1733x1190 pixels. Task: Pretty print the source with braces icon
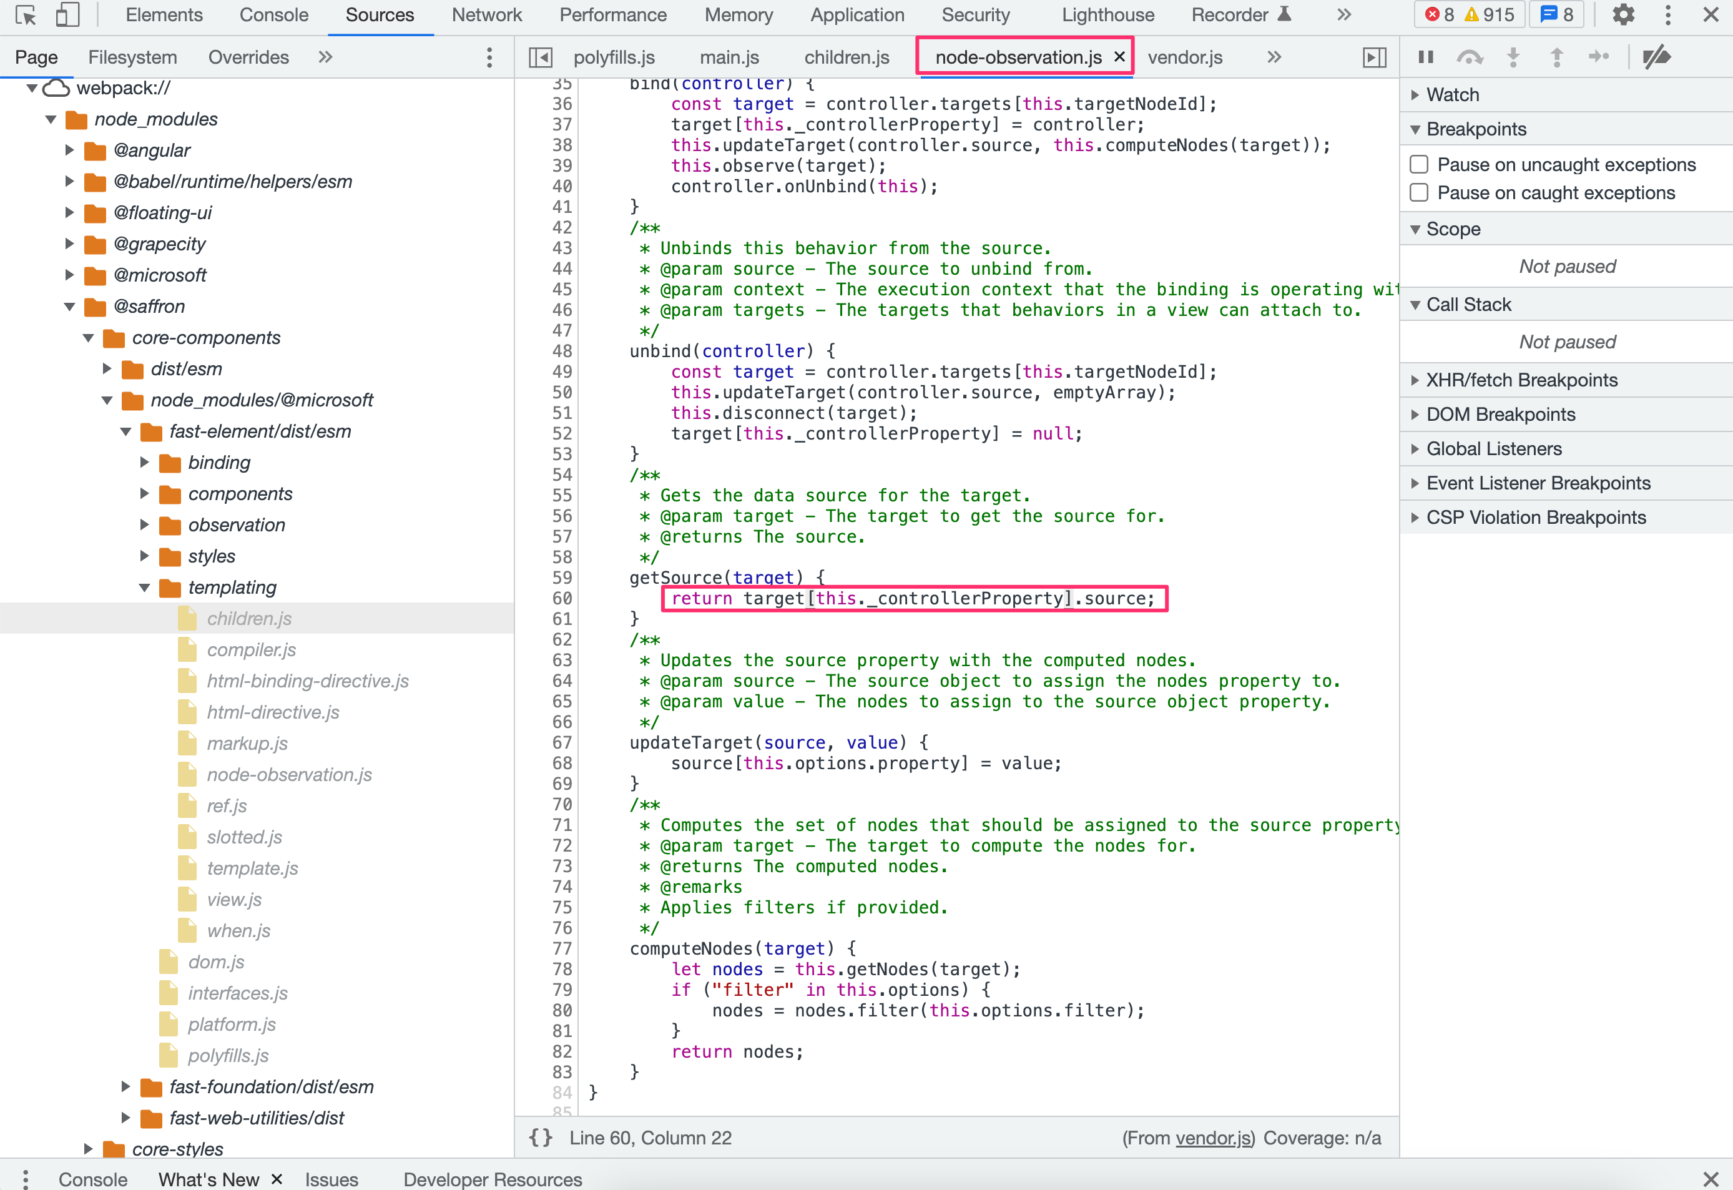click(x=541, y=1137)
